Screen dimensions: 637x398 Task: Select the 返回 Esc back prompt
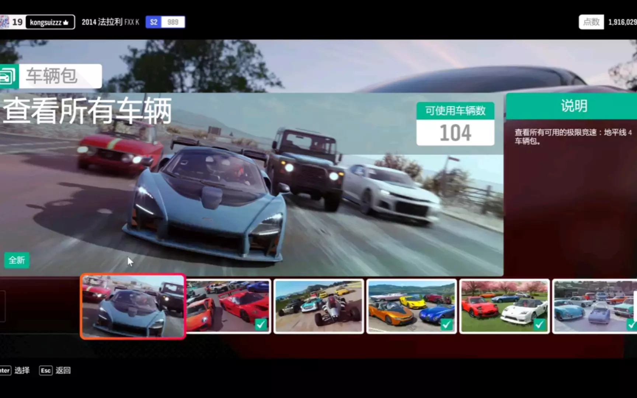[55, 370]
